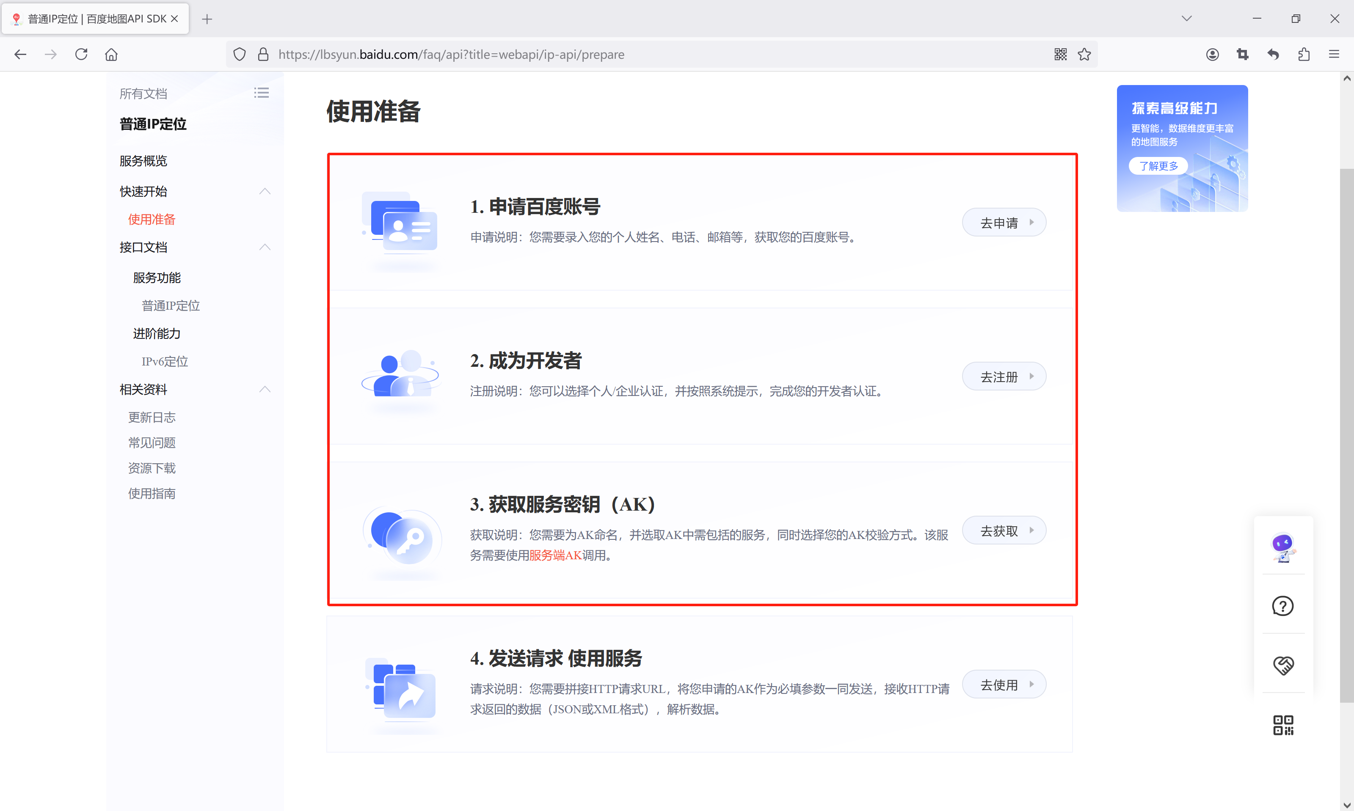Open the robot assistant chat icon

[1282, 547]
